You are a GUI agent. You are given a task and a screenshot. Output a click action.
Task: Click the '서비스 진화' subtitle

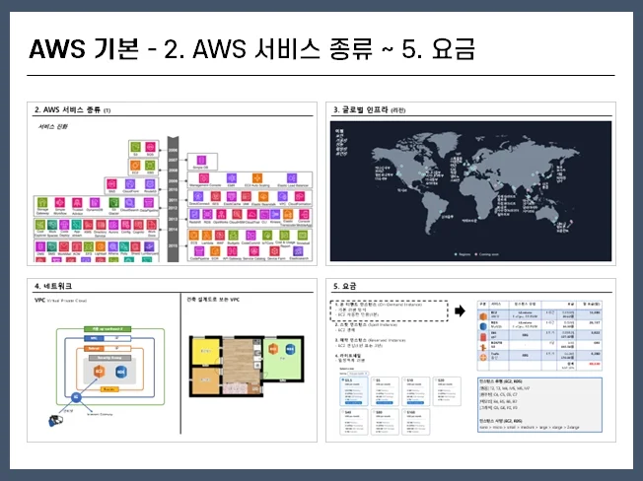[52, 126]
